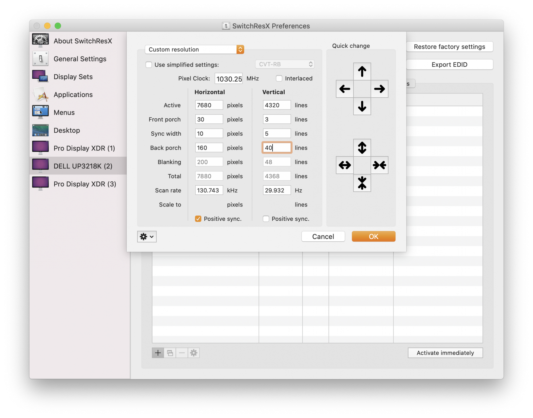Open the gear actions dropdown menu
533x418 pixels.
click(x=147, y=237)
